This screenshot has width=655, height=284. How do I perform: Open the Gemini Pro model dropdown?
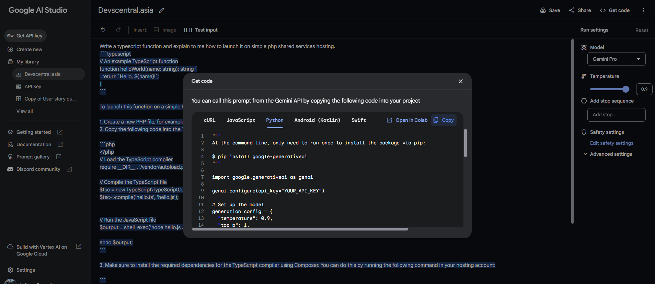pos(616,59)
